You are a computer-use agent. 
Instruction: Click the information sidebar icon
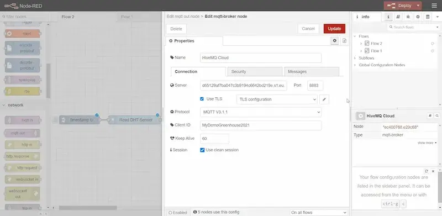pyautogui.click(x=388, y=17)
